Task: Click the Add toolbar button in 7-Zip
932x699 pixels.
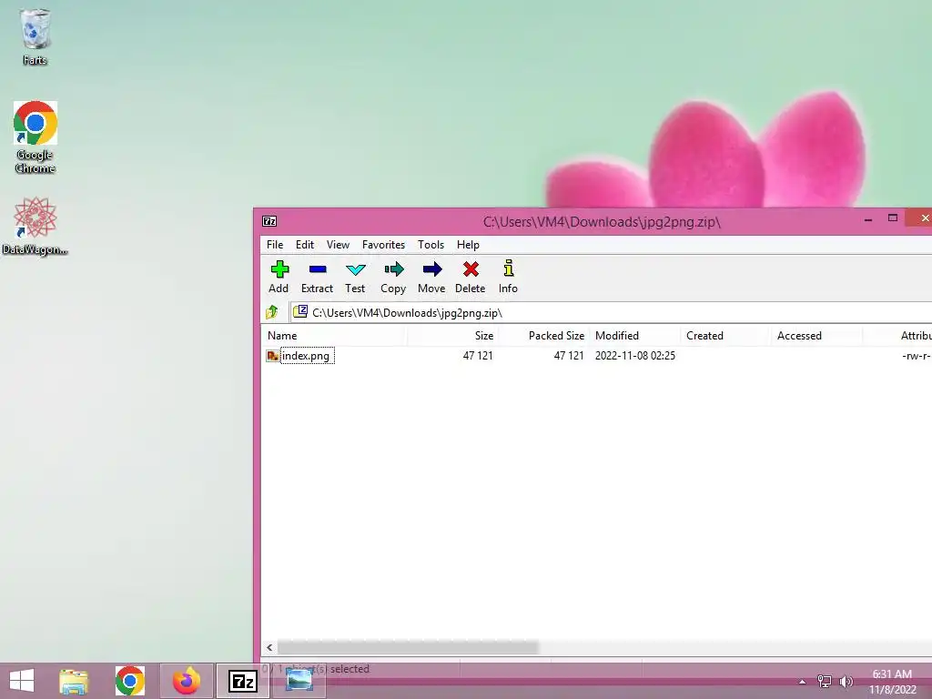Action: (279, 277)
